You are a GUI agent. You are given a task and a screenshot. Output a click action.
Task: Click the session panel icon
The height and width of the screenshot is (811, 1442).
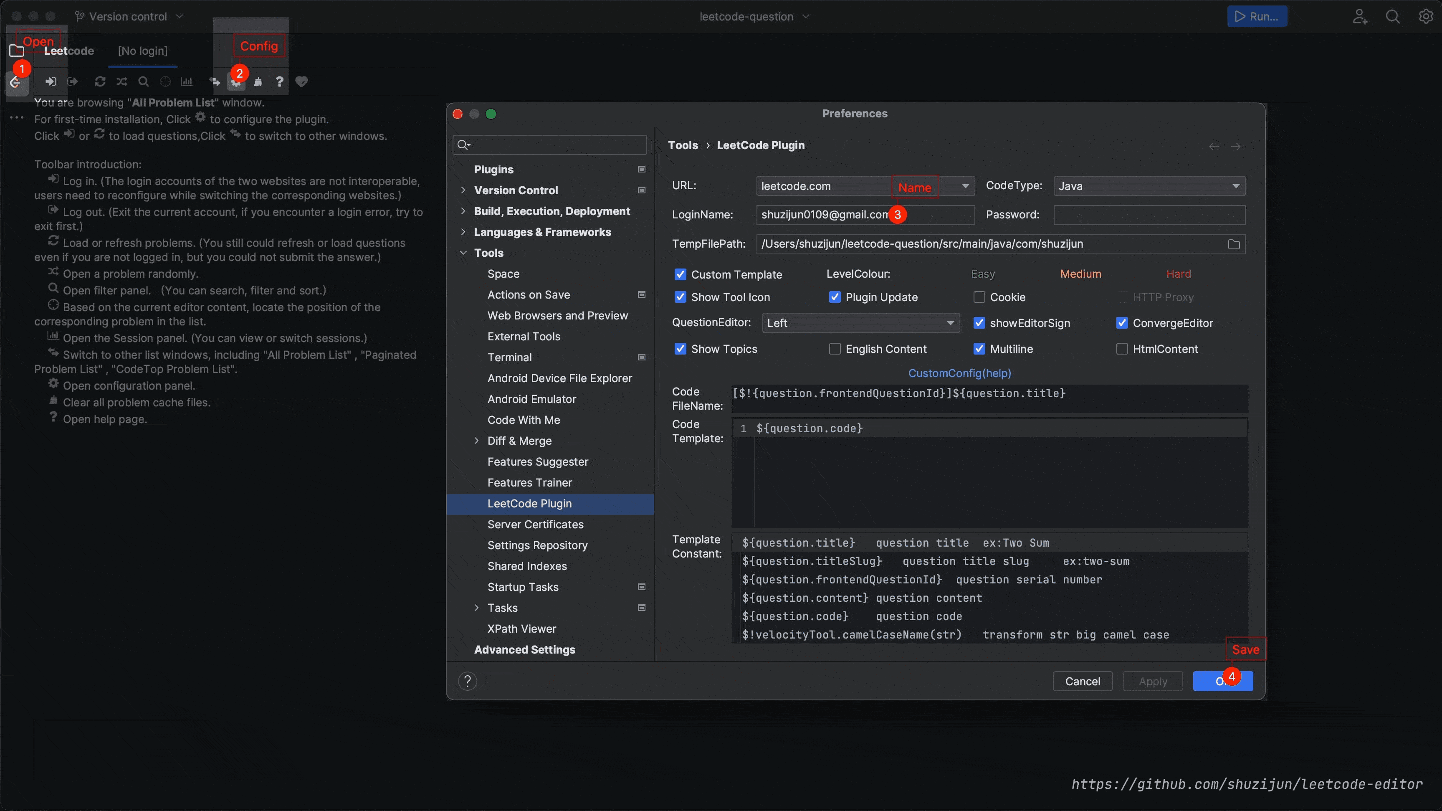tap(186, 81)
